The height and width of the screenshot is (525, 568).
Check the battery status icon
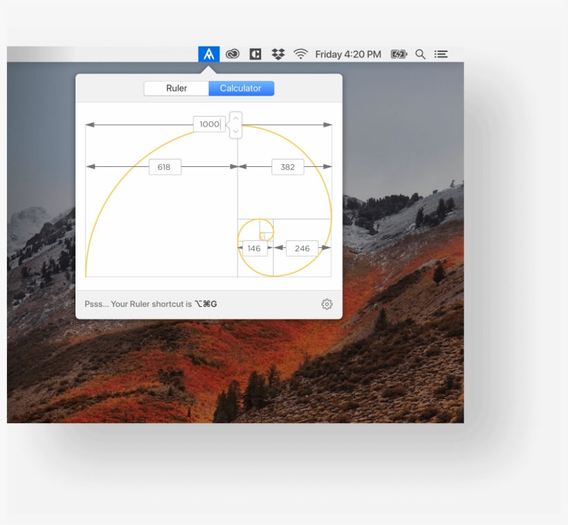[x=398, y=53]
